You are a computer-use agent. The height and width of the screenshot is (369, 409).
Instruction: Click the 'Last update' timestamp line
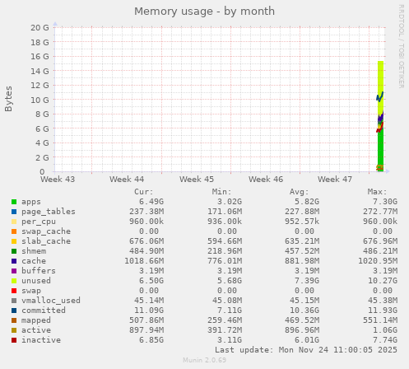[x=306, y=350]
